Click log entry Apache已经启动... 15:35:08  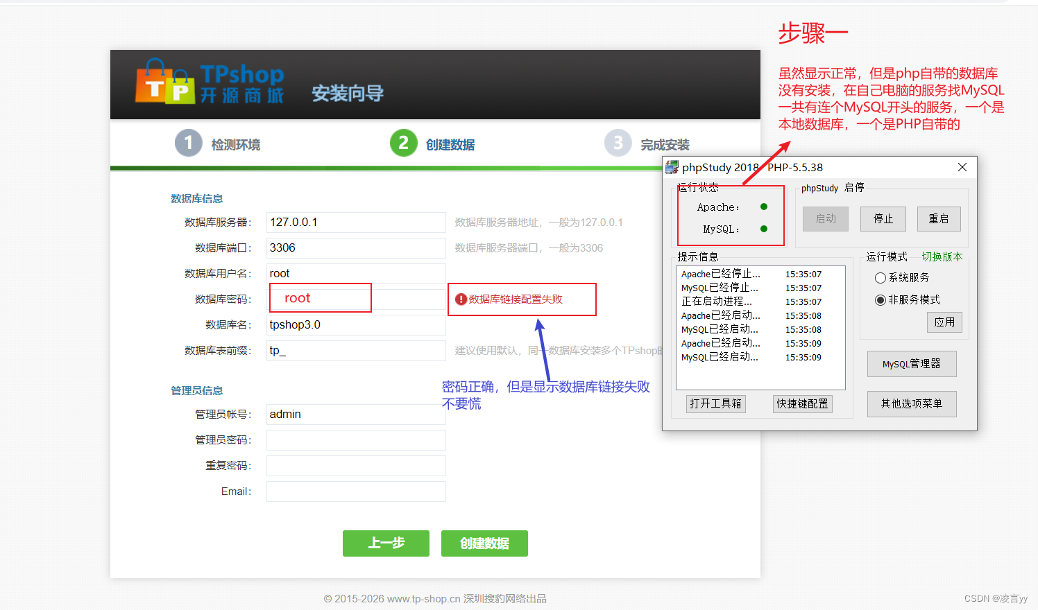[751, 316]
